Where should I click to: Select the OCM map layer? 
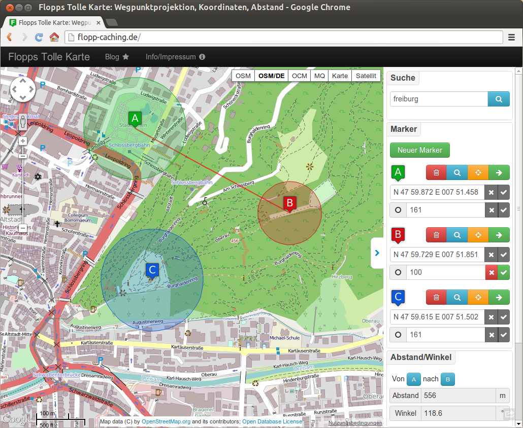point(299,76)
